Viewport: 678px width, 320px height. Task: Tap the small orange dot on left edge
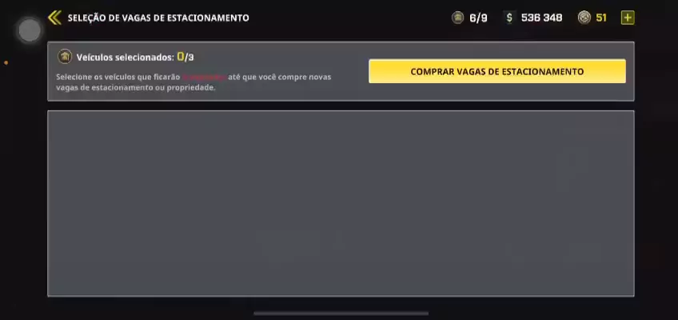click(6, 63)
